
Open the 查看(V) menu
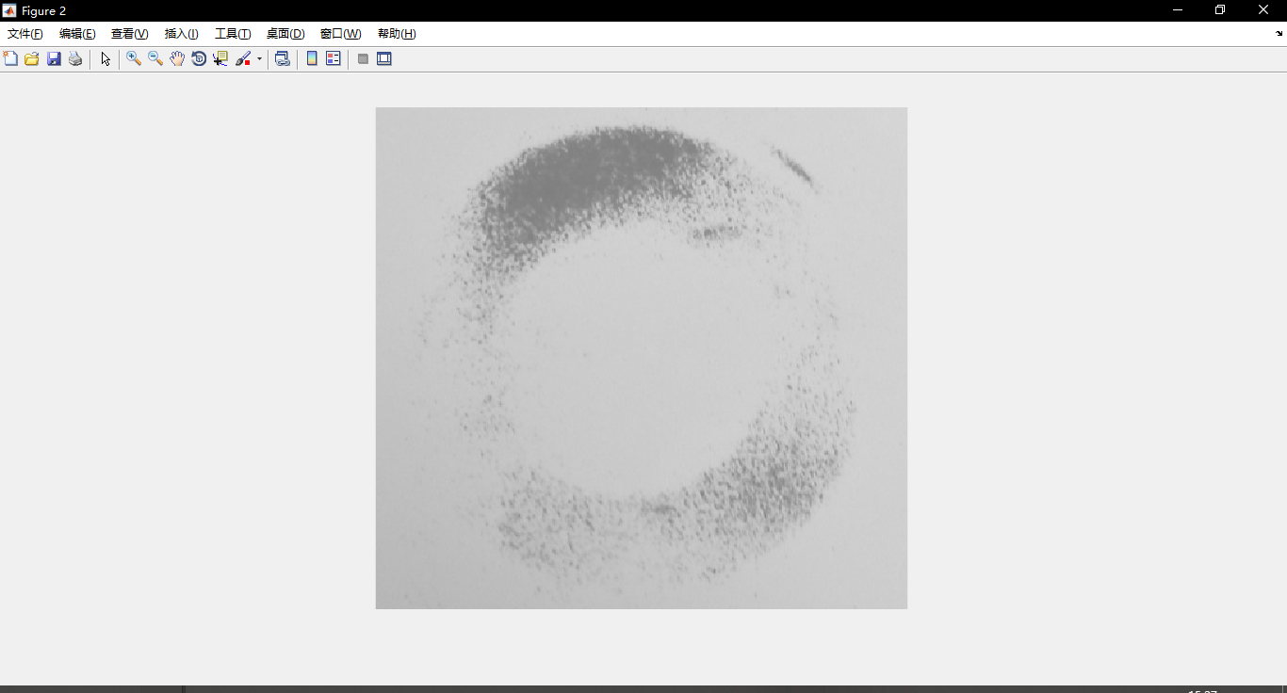130,34
